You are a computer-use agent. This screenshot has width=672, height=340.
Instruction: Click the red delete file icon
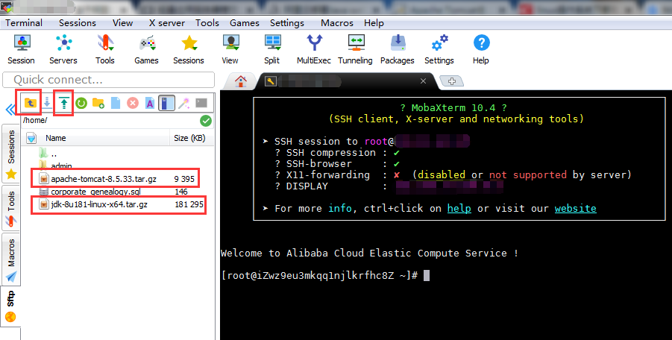click(x=133, y=103)
